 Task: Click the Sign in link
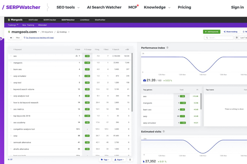tap(237, 7)
